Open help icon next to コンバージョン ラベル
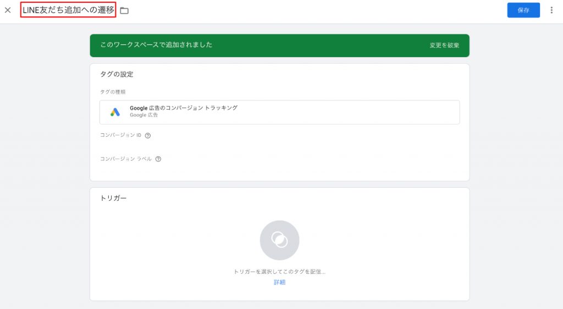Viewport: 563px width, 309px height. 158,159
